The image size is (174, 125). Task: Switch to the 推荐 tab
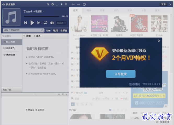[x=135, y=113]
